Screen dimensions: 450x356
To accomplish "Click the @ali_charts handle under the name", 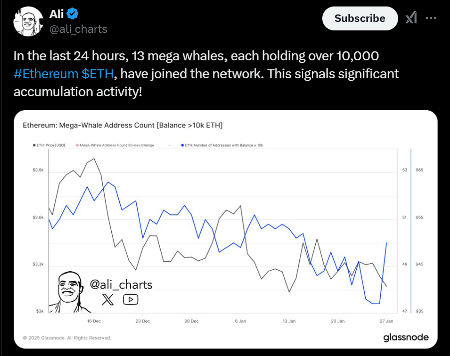I will [78, 29].
